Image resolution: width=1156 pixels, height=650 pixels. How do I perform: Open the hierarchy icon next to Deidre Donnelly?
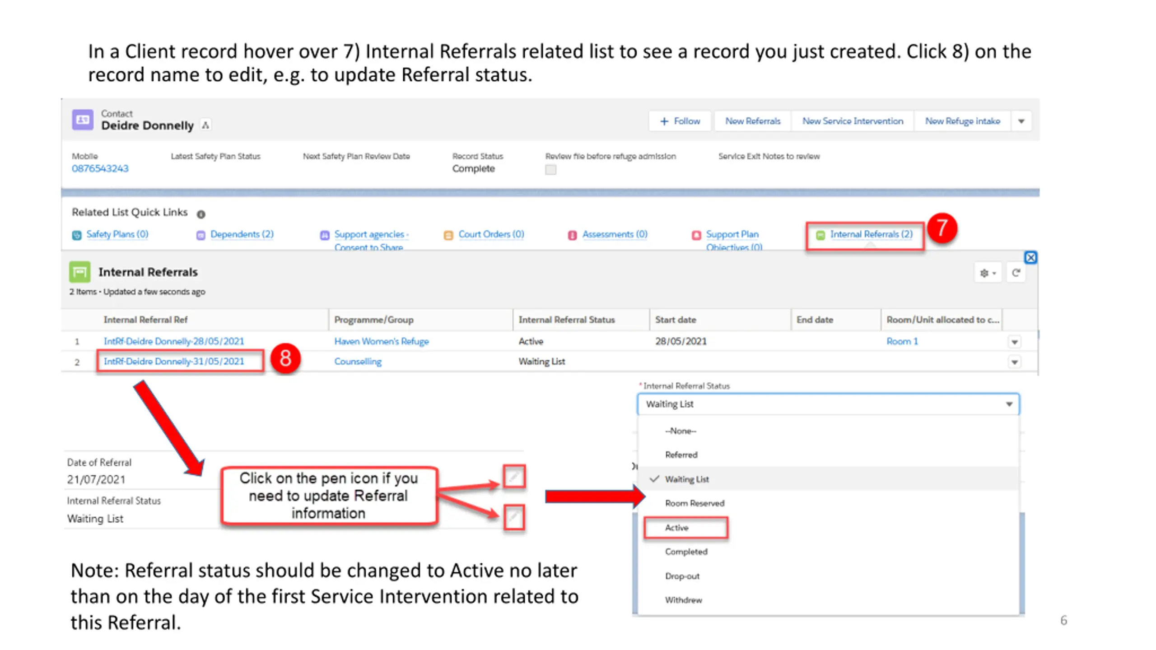coord(205,125)
